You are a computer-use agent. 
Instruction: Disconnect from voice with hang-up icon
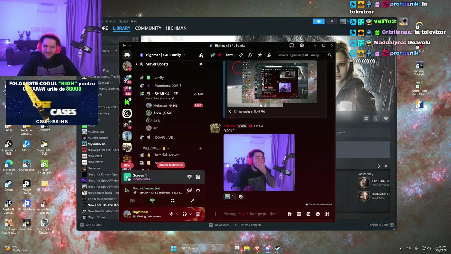tap(198, 190)
